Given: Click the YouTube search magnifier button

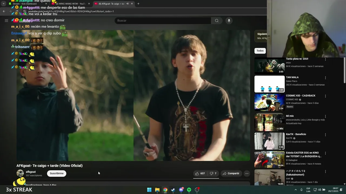Looking at the screenshot, I should tap(217, 21).
